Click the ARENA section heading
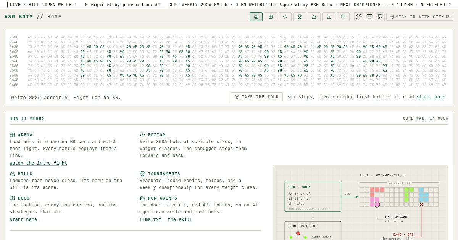This screenshot has width=458, height=240. click(x=25, y=135)
